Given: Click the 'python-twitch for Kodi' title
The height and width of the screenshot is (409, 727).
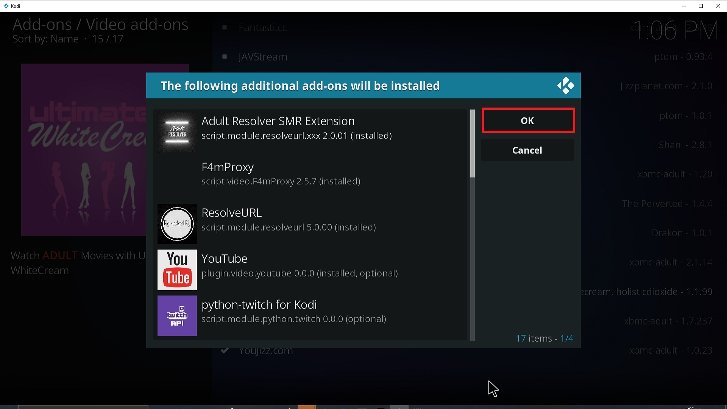Looking at the screenshot, I should 259,305.
